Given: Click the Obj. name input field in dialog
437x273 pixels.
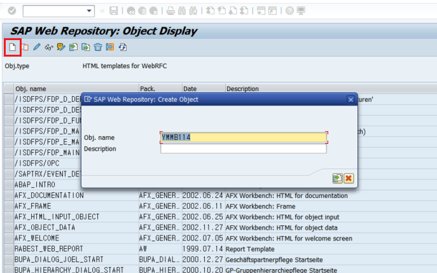Looking at the screenshot, I should (244, 137).
